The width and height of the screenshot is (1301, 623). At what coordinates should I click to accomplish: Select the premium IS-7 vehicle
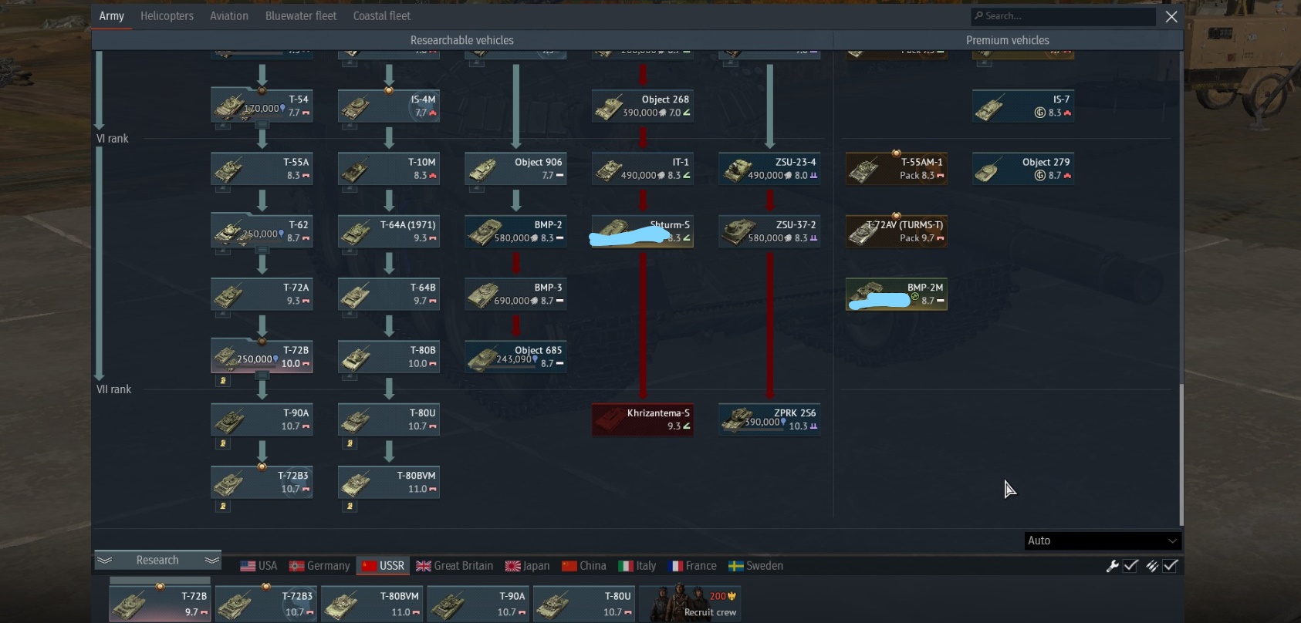click(1023, 106)
